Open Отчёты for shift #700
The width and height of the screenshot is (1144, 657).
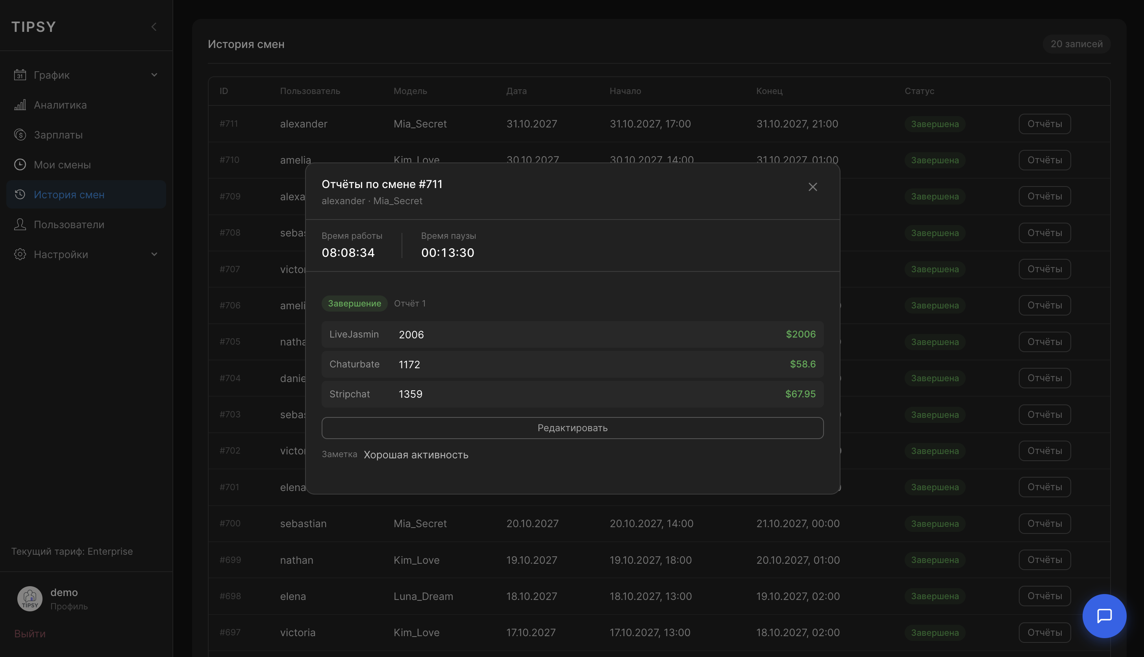click(x=1045, y=523)
